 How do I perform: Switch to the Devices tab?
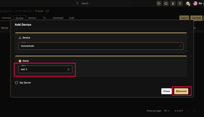[20, 18]
